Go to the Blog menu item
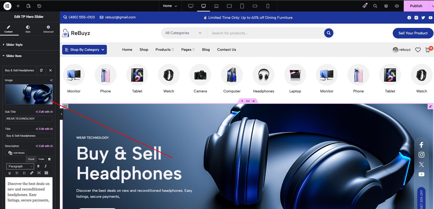434x209 pixels. coord(206,50)
